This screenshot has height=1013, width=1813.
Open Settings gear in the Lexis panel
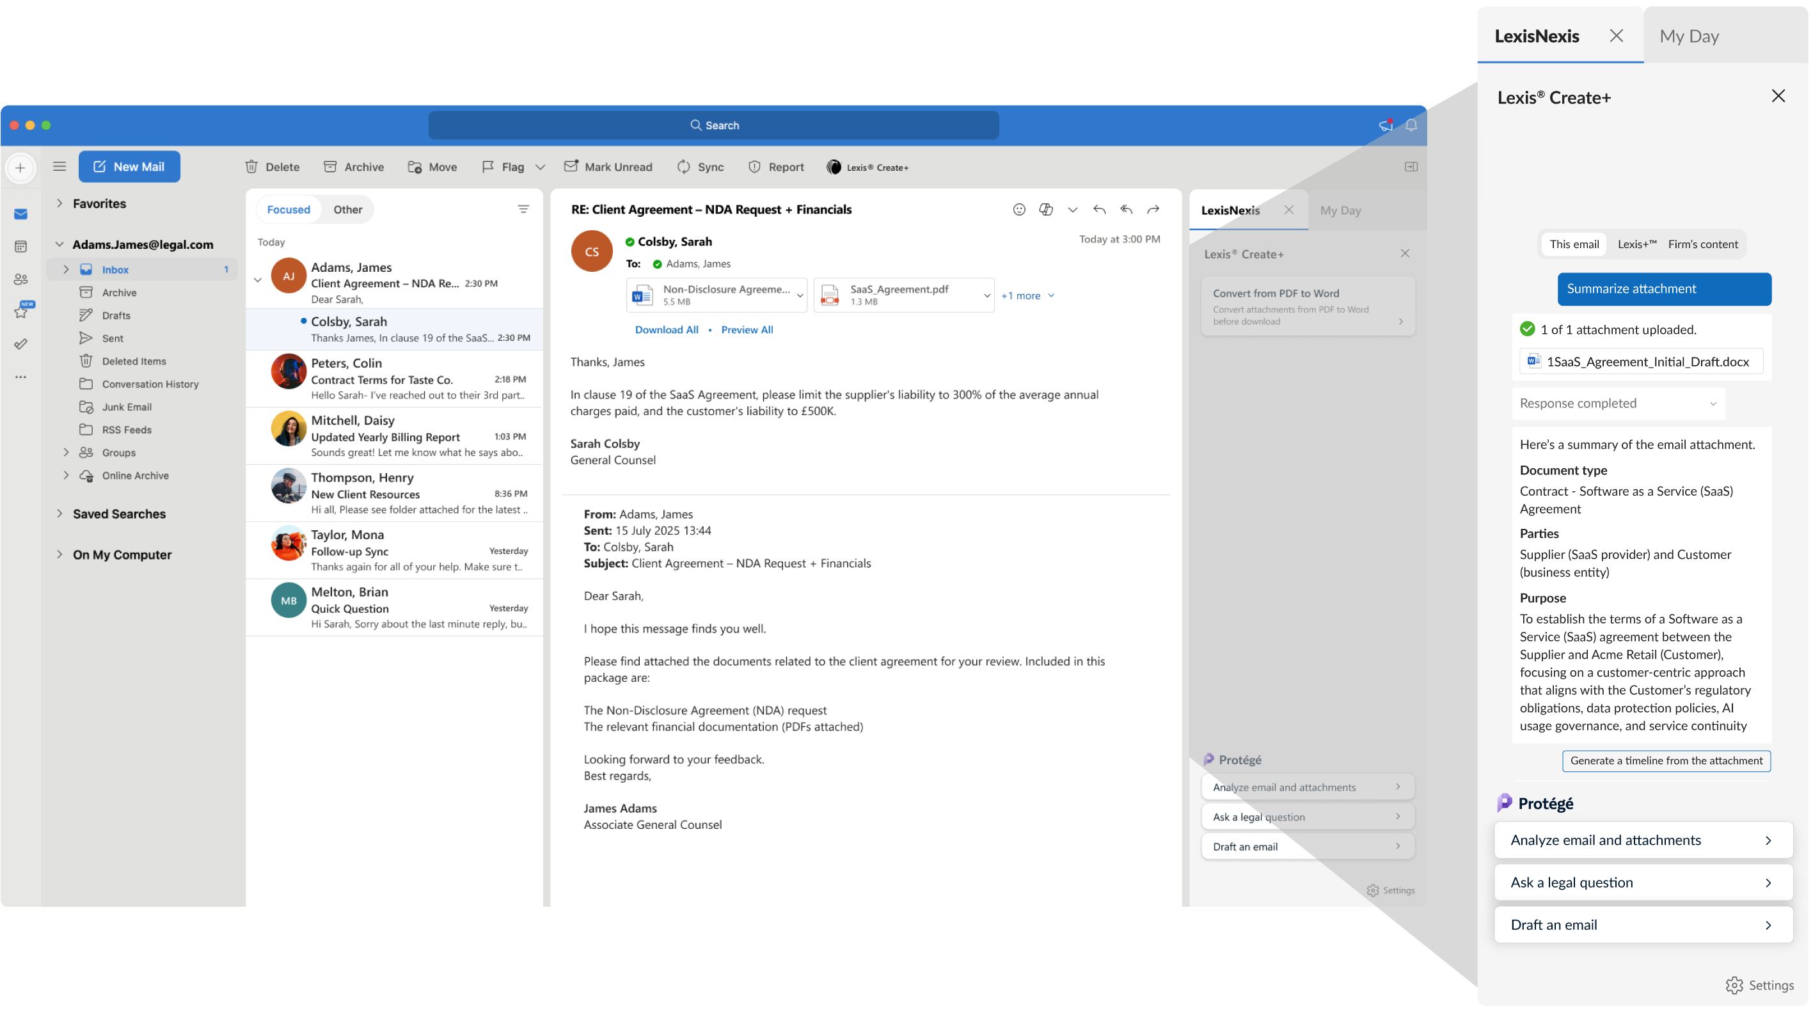(x=1736, y=986)
